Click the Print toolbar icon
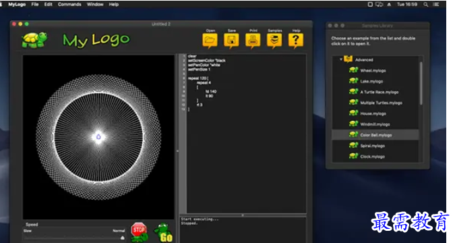The height and width of the screenshot is (243, 455). pos(253,40)
